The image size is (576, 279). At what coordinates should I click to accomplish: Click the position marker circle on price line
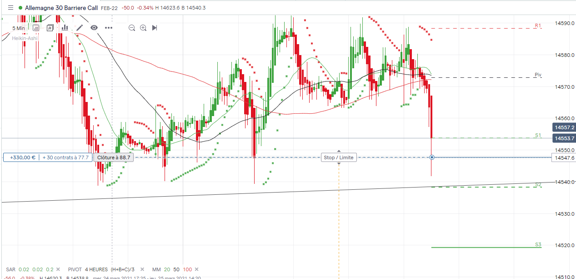(432, 157)
